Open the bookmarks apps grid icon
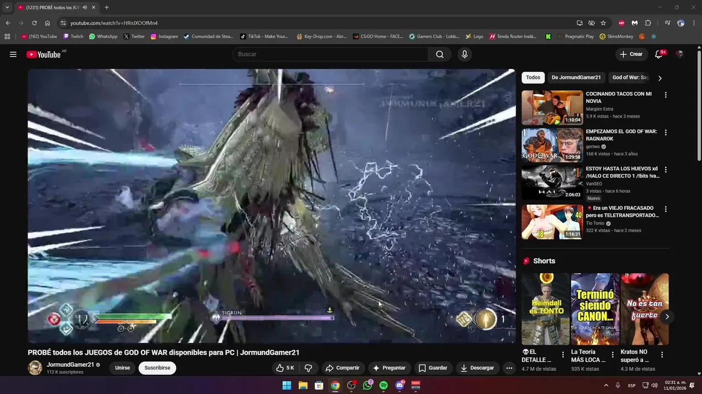Image resolution: width=702 pixels, height=394 pixels. point(7,37)
